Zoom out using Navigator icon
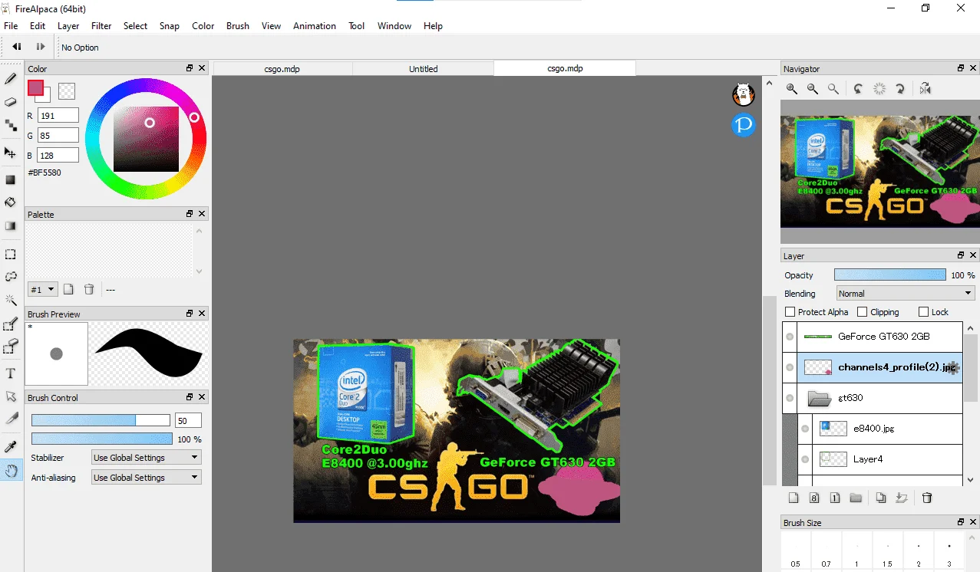The image size is (980, 572). coord(813,89)
